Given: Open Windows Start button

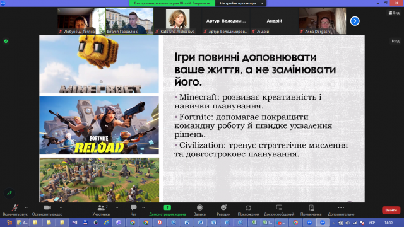Looking at the screenshot, I should (9, 223).
